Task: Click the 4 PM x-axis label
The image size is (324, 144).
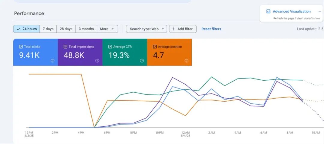Action: point(81,133)
